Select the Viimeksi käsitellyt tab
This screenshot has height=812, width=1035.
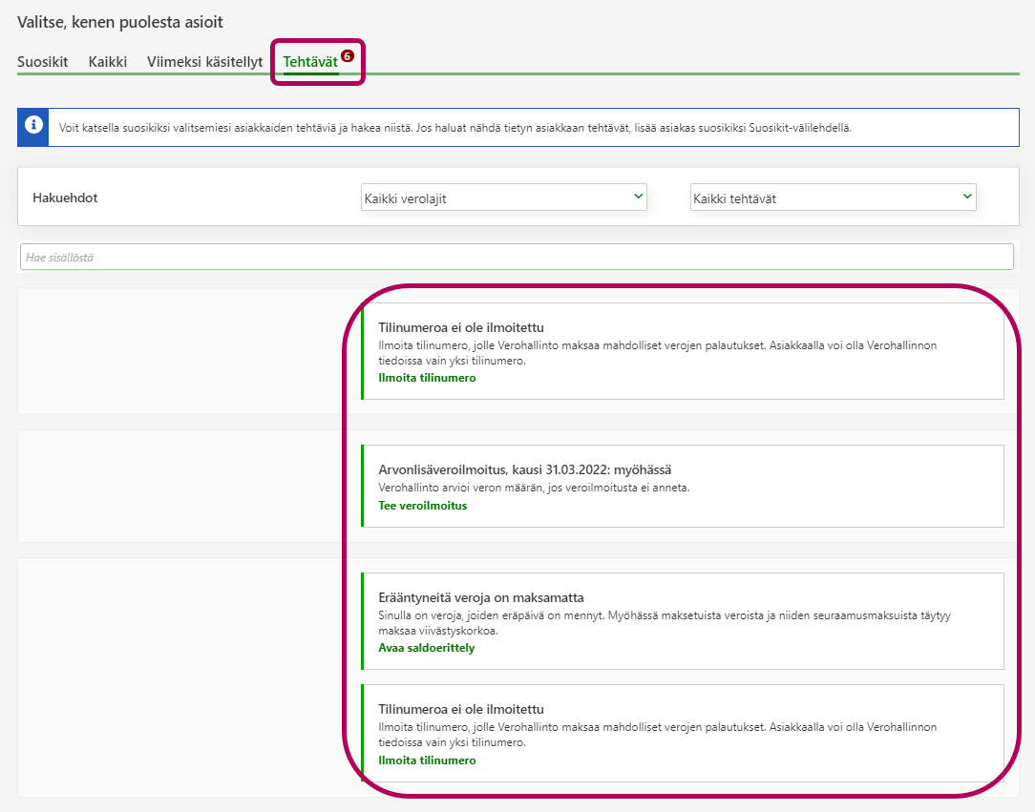click(x=204, y=62)
